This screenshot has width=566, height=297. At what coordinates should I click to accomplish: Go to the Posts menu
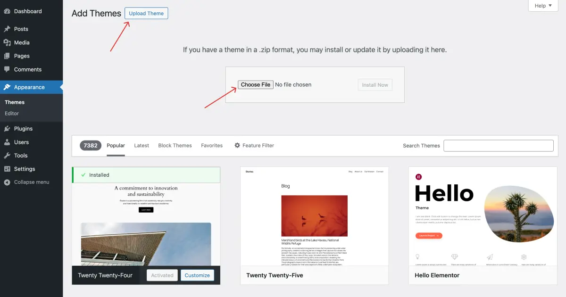(31, 29)
